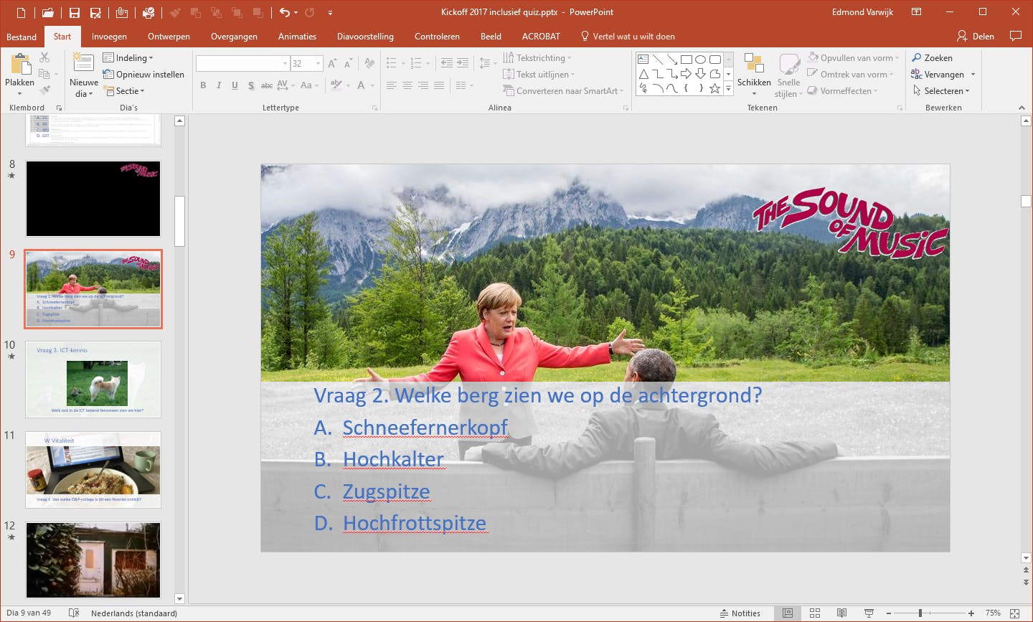This screenshot has height=622, width=1033.
Task: Click the decrease font size icon
Action: pyautogui.click(x=348, y=64)
